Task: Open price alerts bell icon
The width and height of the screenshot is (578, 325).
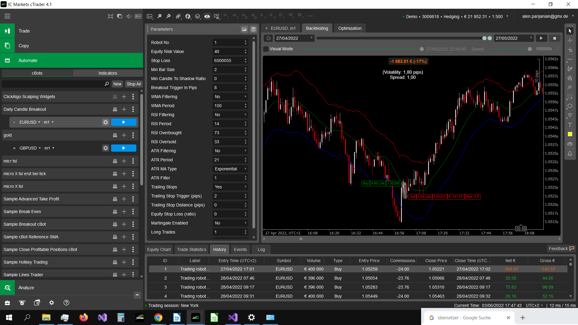Action: click(x=570, y=153)
